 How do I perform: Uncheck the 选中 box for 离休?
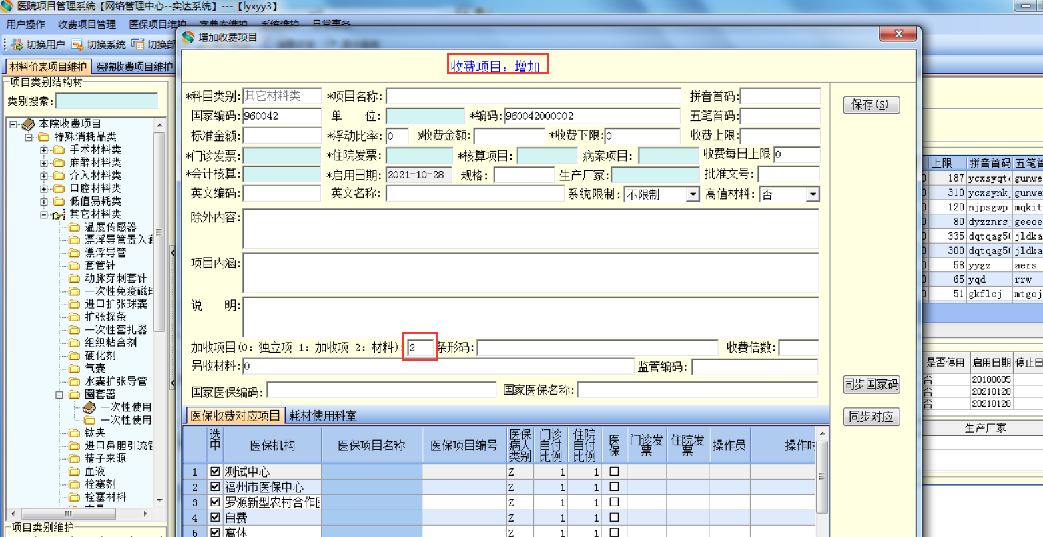(x=215, y=532)
